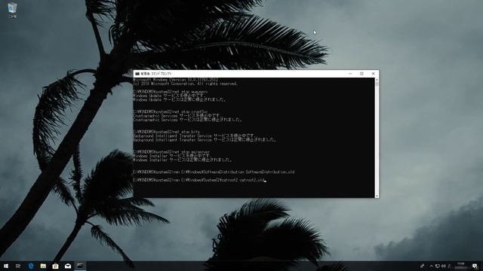Screen dimensions: 483x271
Task: Open the volume control tray icon
Action: tap(443, 266)
